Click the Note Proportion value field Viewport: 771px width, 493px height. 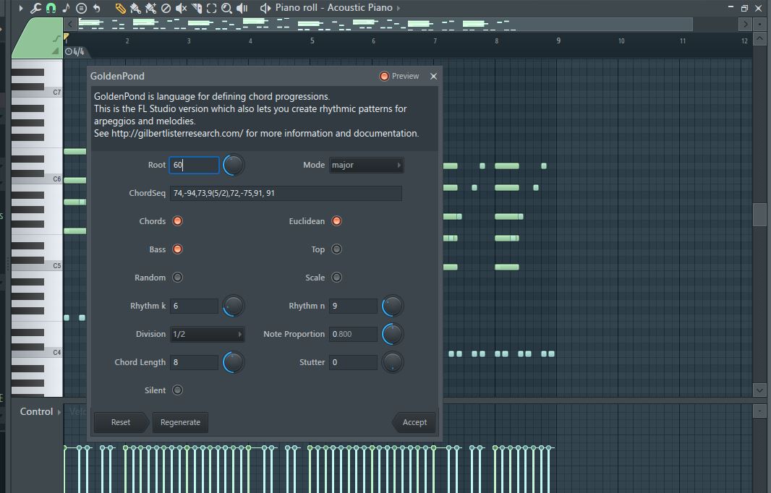pos(353,334)
